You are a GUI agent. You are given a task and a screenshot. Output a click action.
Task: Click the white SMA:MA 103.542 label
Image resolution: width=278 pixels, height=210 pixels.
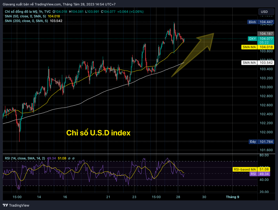pos(249,62)
